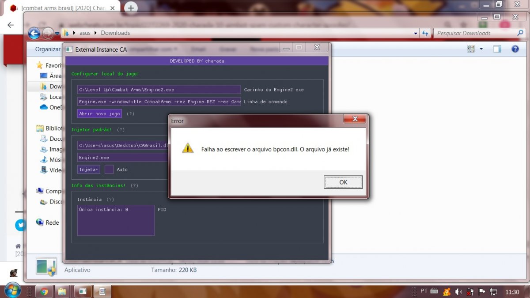Refresh the Explorer Downloads folder
The width and height of the screenshot is (530, 298).
click(425, 33)
